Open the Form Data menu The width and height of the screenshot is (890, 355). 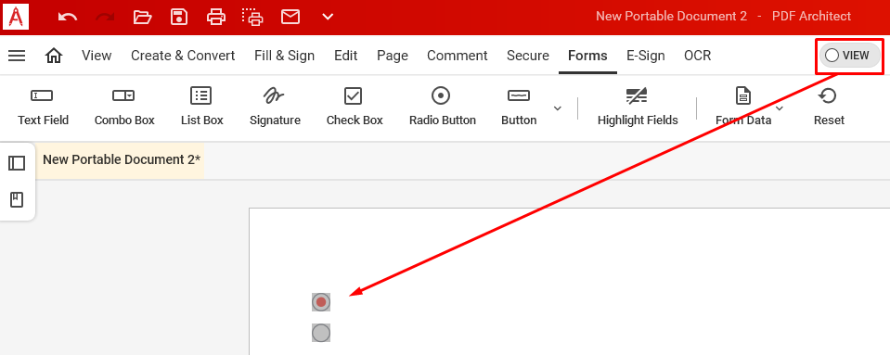click(x=743, y=107)
